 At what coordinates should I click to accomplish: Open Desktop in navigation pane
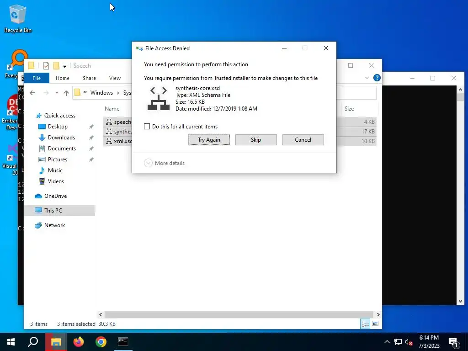tap(58, 127)
